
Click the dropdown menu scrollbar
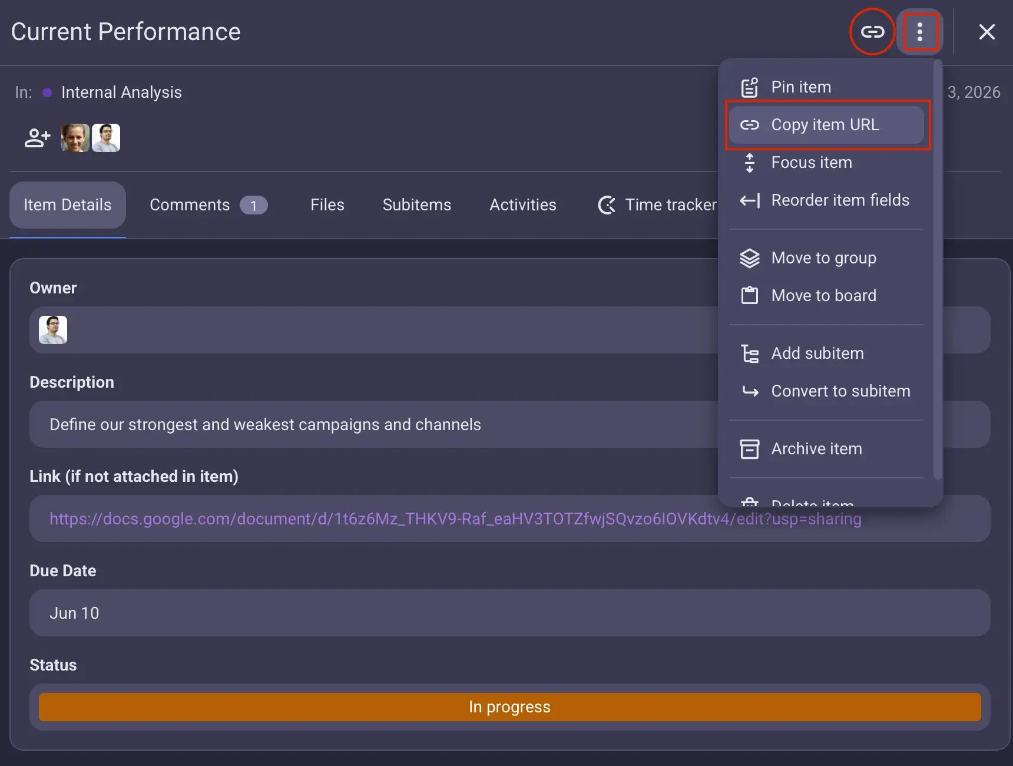pyautogui.click(x=938, y=269)
